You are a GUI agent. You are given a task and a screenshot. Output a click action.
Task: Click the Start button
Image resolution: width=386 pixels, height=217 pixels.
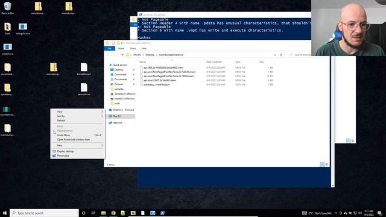pos(5,213)
